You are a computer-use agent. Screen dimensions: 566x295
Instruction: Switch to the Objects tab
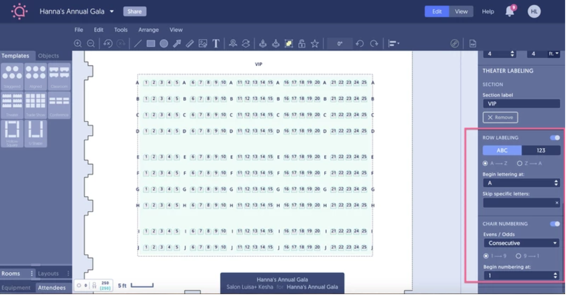48,56
